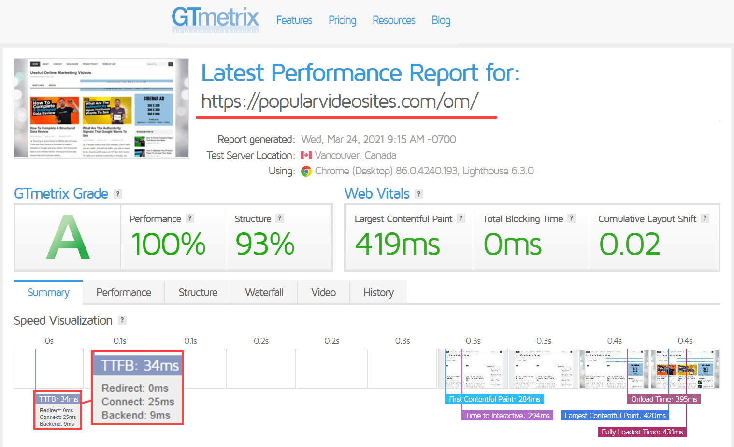Switch to the Structure tab
The width and height of the screenshot is (734, 447).
[x=198, y=293]
